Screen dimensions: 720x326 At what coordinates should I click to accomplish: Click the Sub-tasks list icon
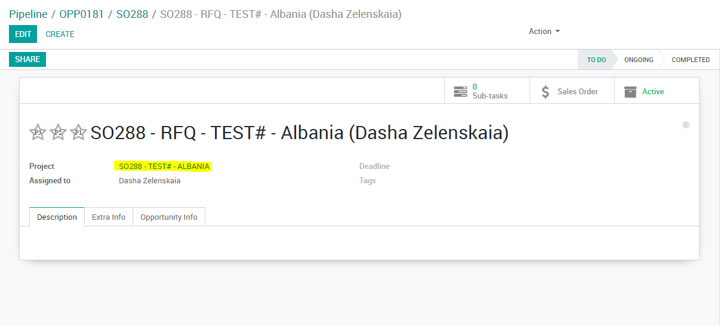(460, 91)
